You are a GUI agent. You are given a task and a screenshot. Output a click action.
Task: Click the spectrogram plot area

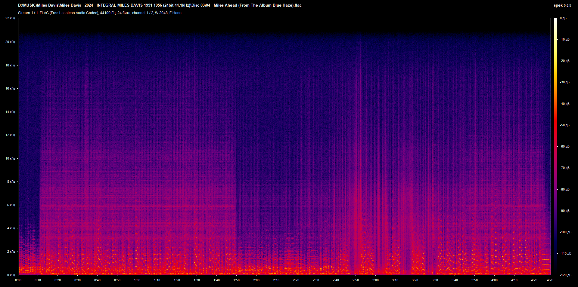pyautogui.click(x=284, y=146)
